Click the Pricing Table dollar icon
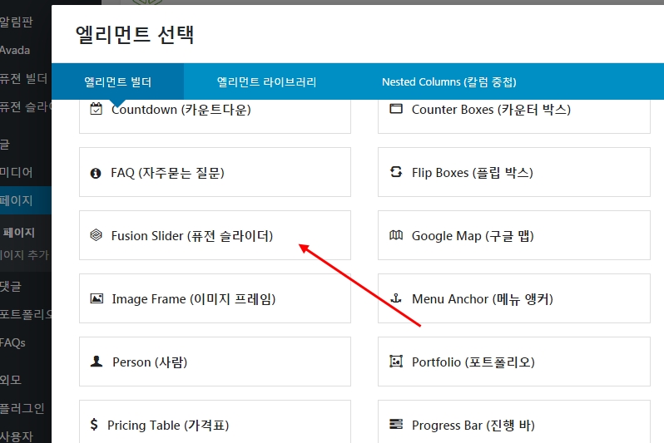The width and height of the screenshot is (664, 443). (94, 424)
